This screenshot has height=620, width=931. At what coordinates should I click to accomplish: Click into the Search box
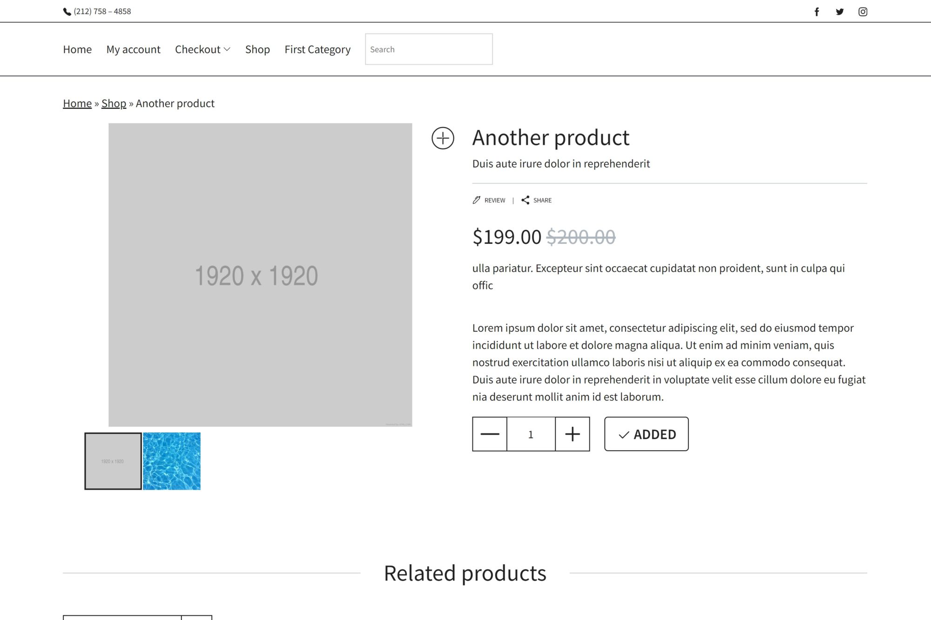pyautogui.click(x=429, y=49)
